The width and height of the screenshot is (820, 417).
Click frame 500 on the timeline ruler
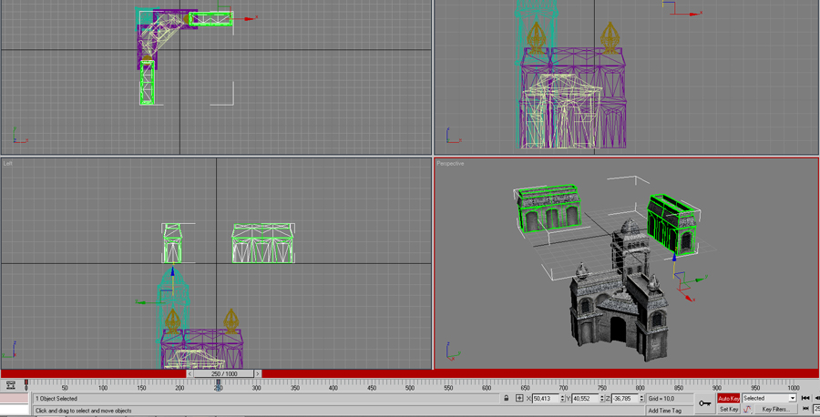point(410,386)
